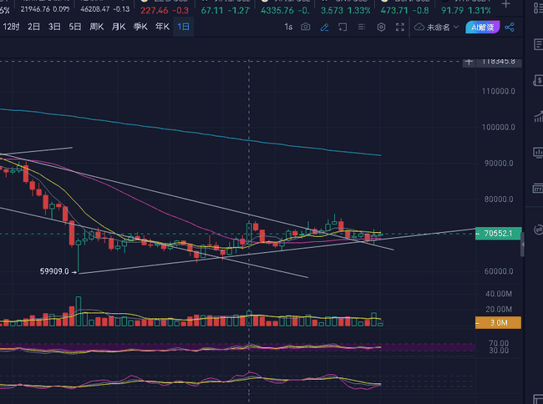543x404 pixels.
Task: Click the 70552.1 current price label
Action: tap(497, 234)
